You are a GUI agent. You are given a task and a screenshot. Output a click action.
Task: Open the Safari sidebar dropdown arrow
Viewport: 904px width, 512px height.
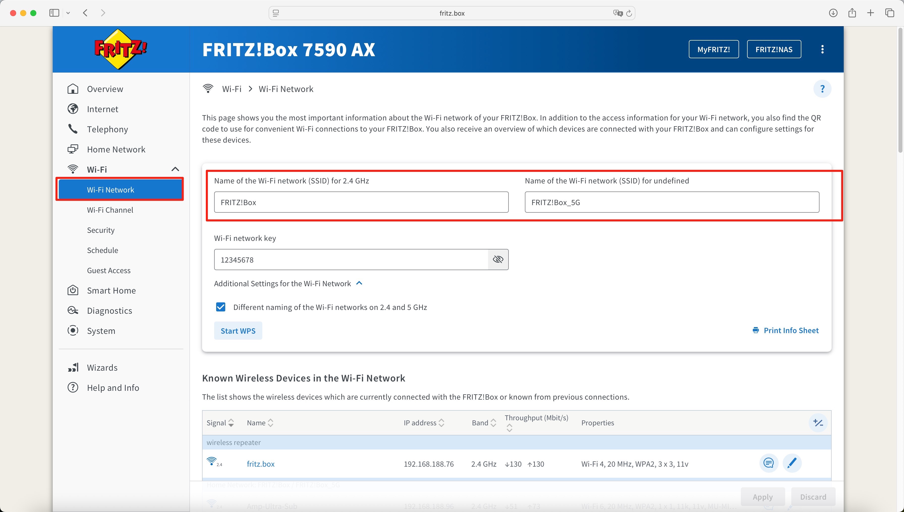click(x=68, y=13)
